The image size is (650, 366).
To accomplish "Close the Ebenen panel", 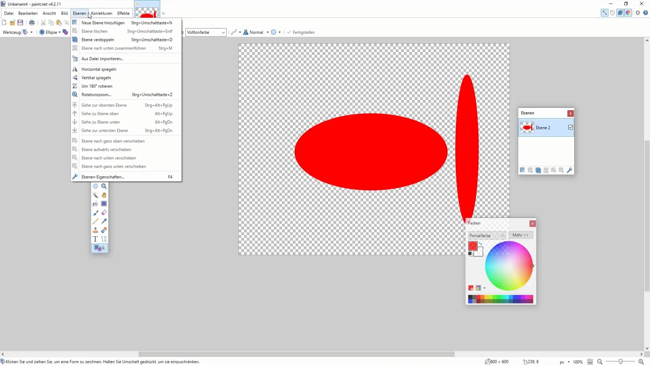I will (x=570, y=113).
